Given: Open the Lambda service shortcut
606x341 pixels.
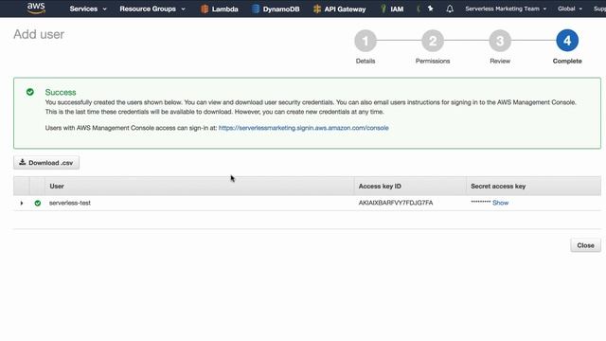Looking at the screenshot, I should [220, 9].
